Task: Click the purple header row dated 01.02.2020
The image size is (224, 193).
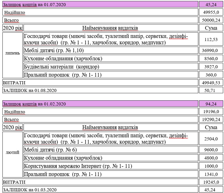Action: (100, 104)
